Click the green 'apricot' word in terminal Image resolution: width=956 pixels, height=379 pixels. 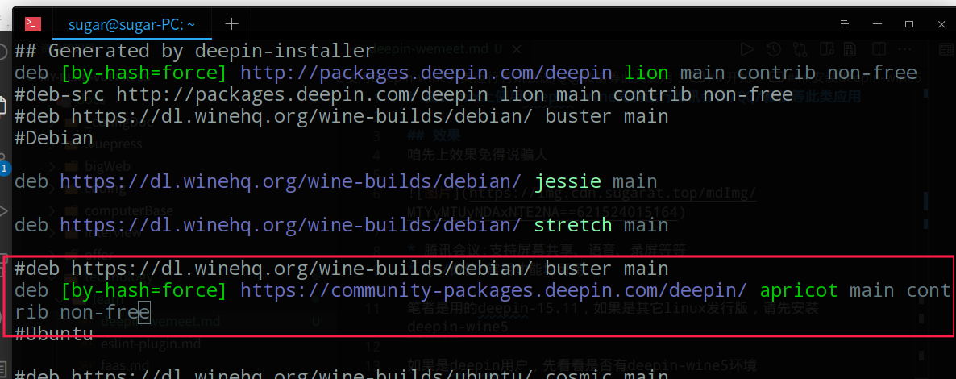pos(799,290)
